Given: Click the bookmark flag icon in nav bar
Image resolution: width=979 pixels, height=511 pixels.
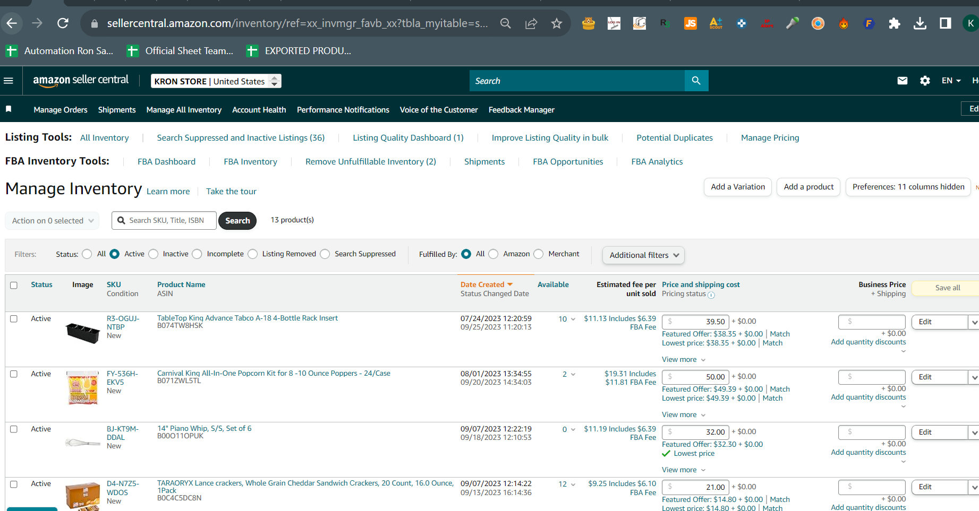Looking at the screenshot, I should pyautogui.click(x=8, y=109).
